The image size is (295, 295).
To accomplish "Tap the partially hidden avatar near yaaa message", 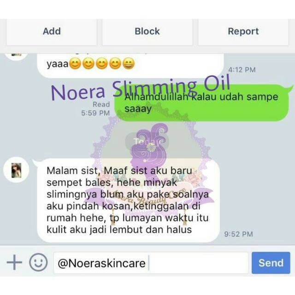I will coord(16,56).
